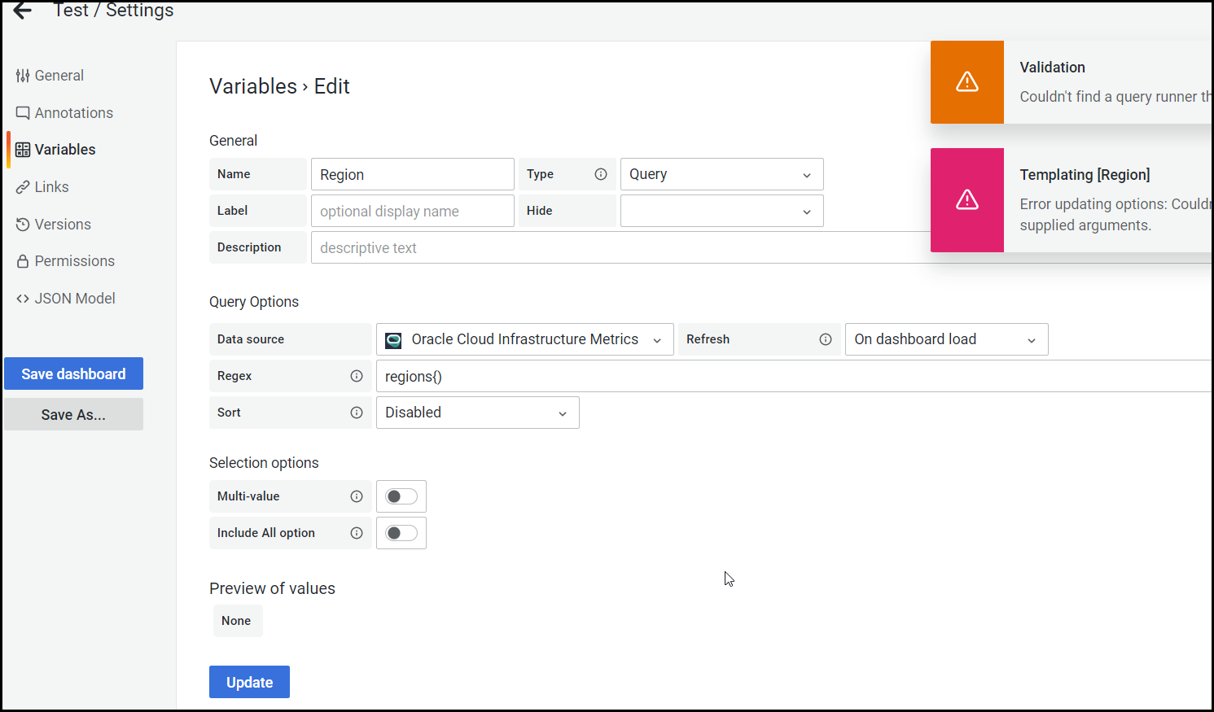Click the Links chain icon in sidebar
This screenshot has width=1214, height=712.
pyautogui.click(x=23, y=186)
